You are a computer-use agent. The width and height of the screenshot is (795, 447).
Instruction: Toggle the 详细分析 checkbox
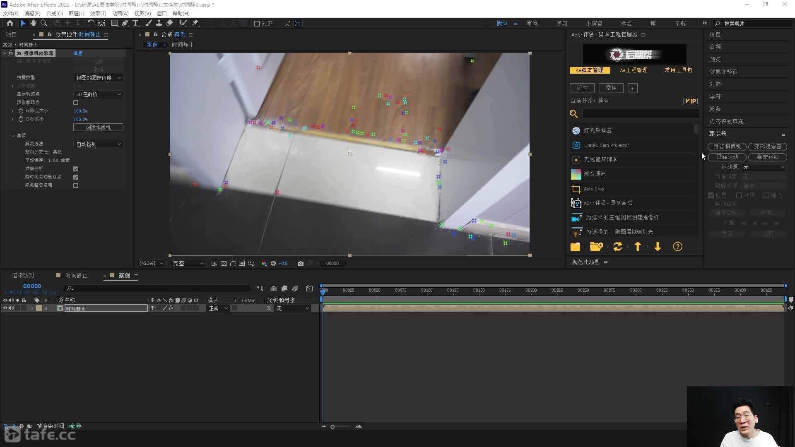(x=76, y=169)
